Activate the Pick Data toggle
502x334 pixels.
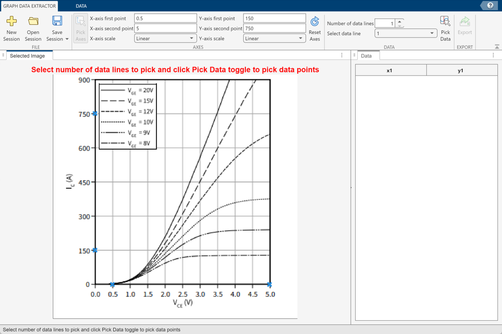coord(445,28)
